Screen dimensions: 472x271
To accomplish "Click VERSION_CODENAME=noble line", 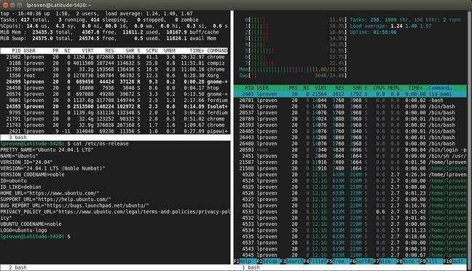I will [32, 175].
